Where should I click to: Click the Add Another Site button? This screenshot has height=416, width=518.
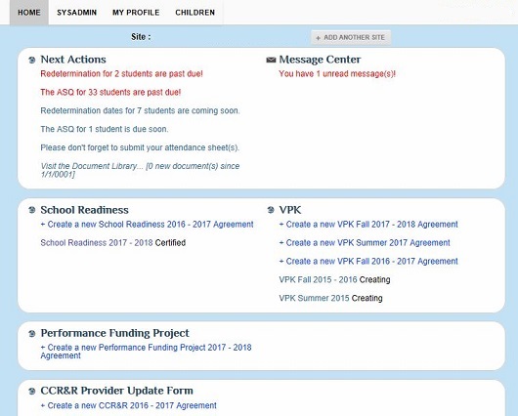click(x=351, y=38)
